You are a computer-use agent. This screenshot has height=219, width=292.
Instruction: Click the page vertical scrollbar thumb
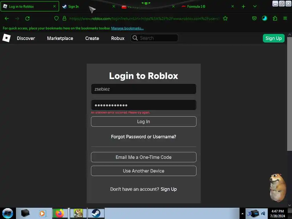(289, 94)
